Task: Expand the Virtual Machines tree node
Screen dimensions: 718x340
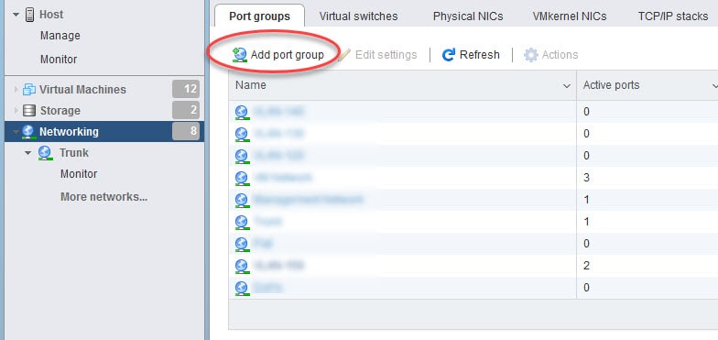Action: pyautogui.click(x=16, y=90)
